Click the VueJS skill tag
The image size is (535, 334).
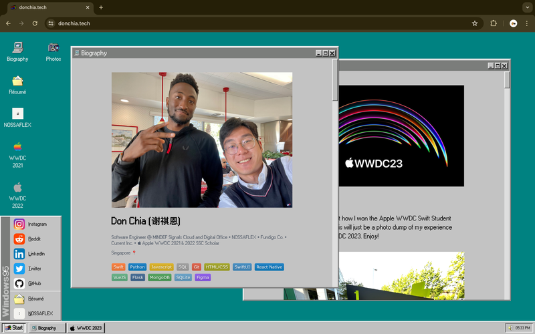coord(120,277)
